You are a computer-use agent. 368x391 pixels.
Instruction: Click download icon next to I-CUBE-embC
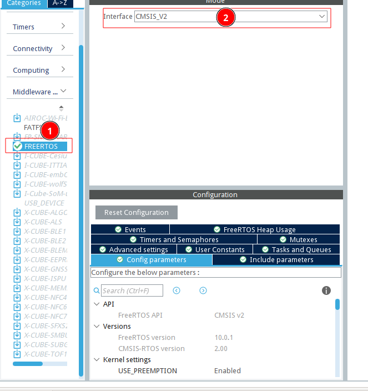pos(17,175)
